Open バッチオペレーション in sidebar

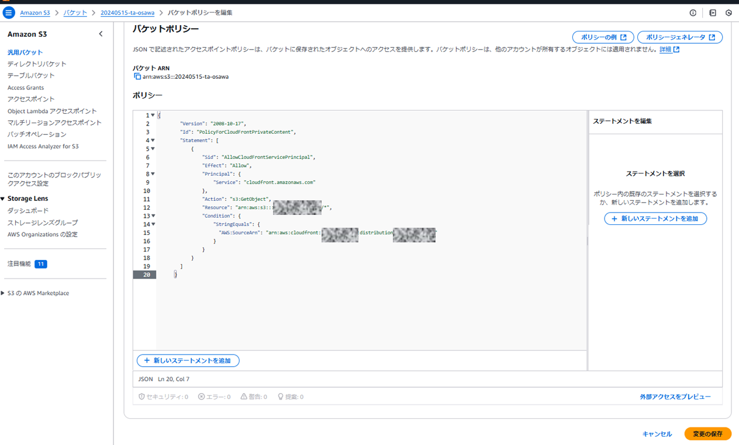pos(37,134)
